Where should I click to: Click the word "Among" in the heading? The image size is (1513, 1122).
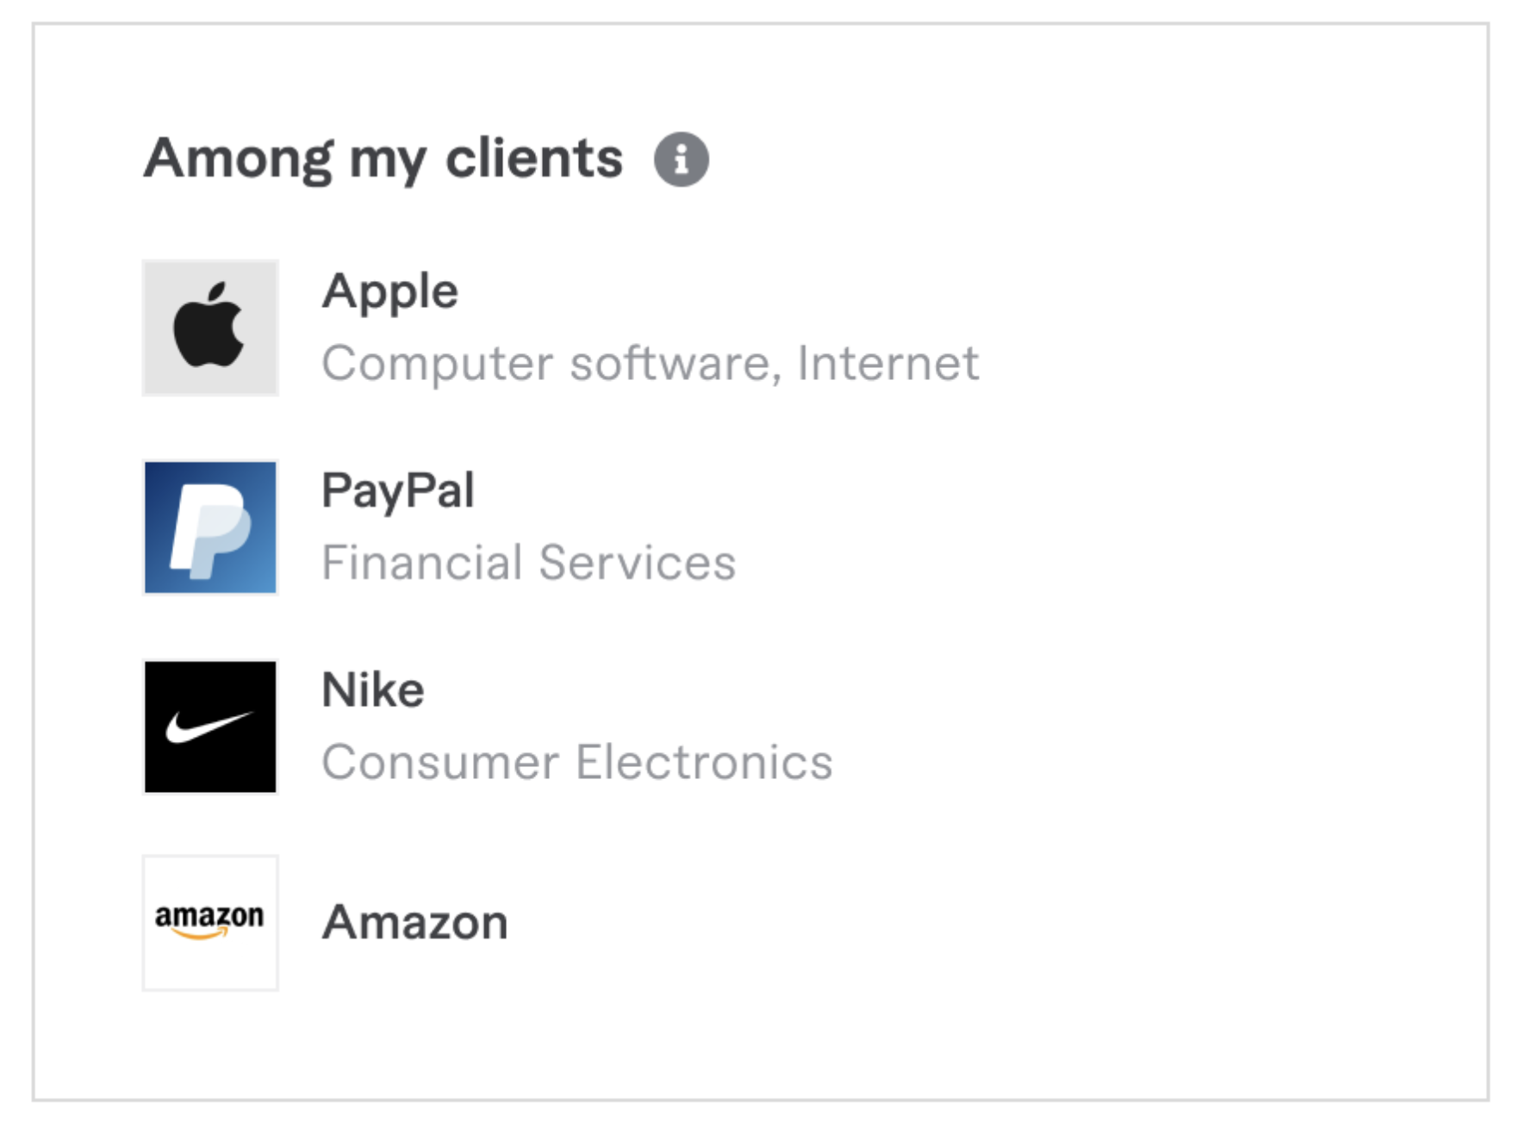(x=238, y=159)
